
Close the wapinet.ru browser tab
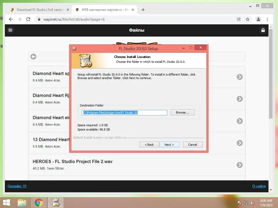pos(132,10)
